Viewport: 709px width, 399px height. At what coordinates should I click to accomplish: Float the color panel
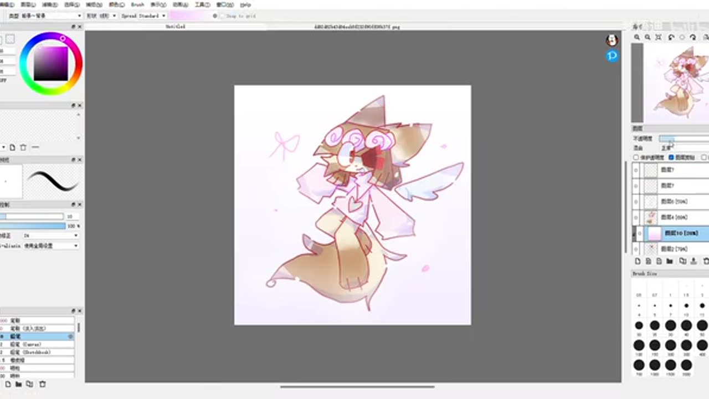click(x=74, y=27)
